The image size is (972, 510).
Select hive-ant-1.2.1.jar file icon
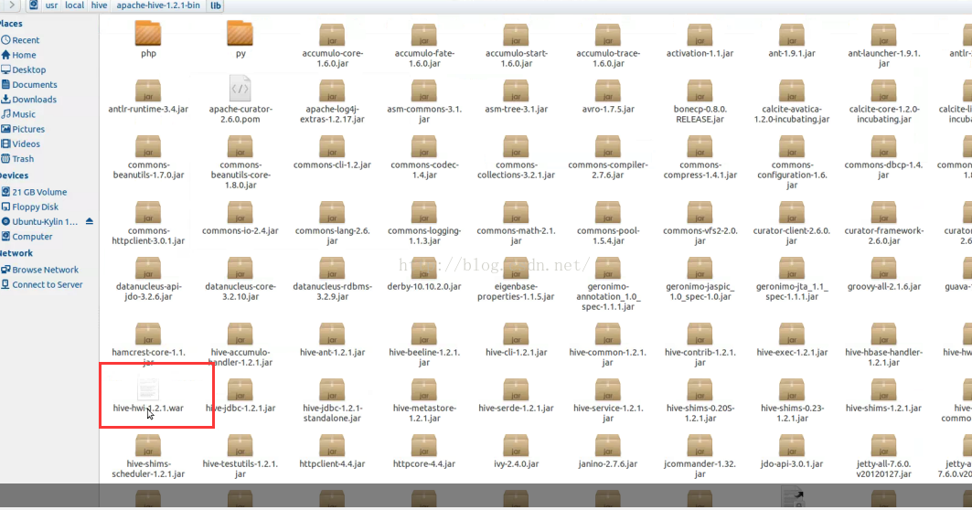pos(332,334)
